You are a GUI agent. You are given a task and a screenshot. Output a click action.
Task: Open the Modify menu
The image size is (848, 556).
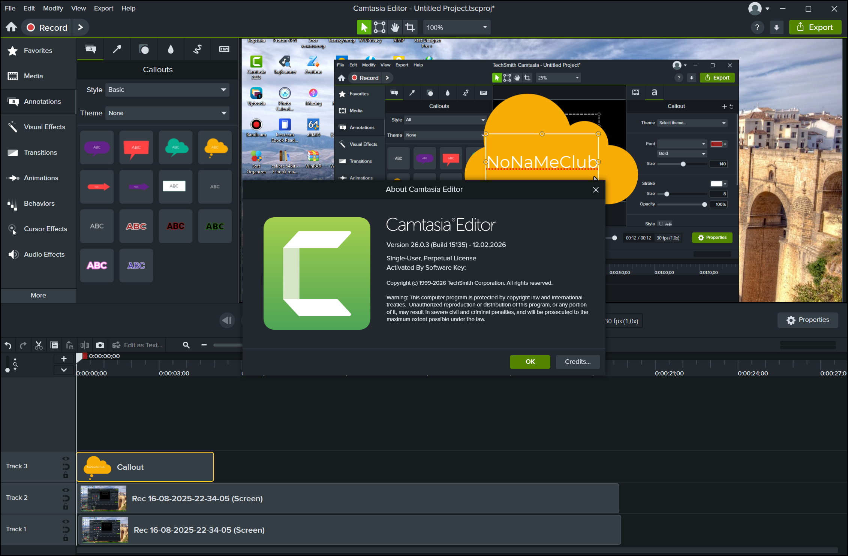click(53, 8)
